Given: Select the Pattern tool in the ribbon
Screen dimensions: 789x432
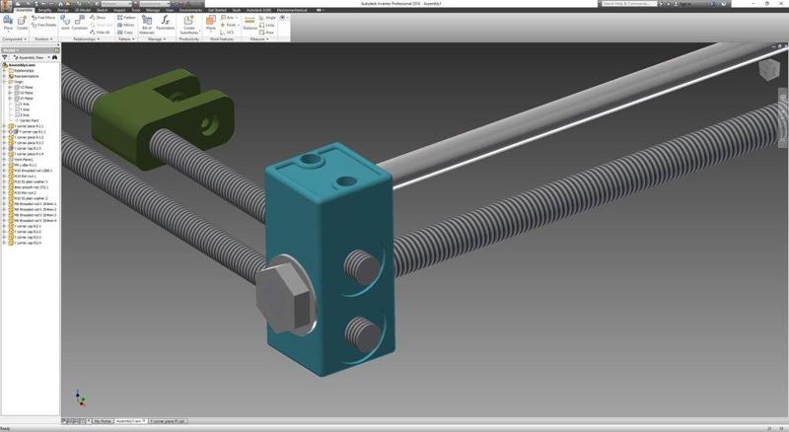Looking at the screenshot, I should coord(126,18).
